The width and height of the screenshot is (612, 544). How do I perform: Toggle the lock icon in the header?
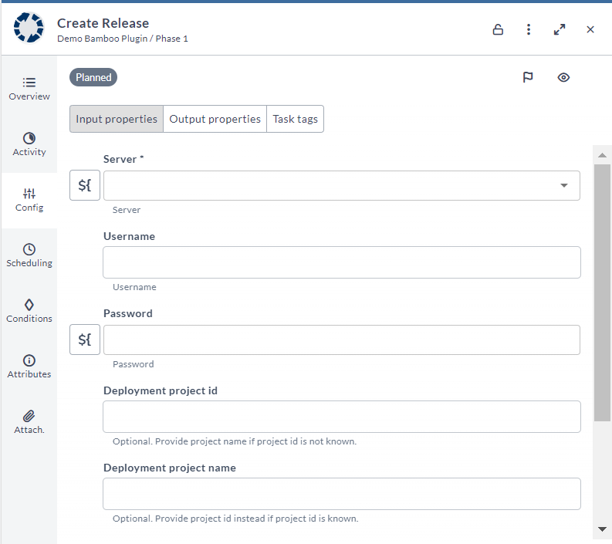pos(498,29)
